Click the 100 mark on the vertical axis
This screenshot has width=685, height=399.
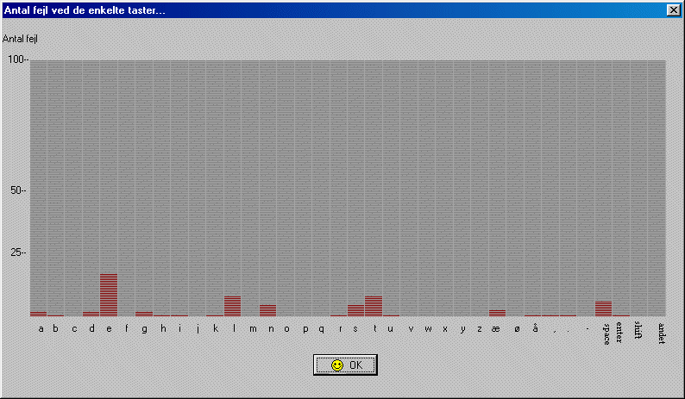[x=17, y=59]
